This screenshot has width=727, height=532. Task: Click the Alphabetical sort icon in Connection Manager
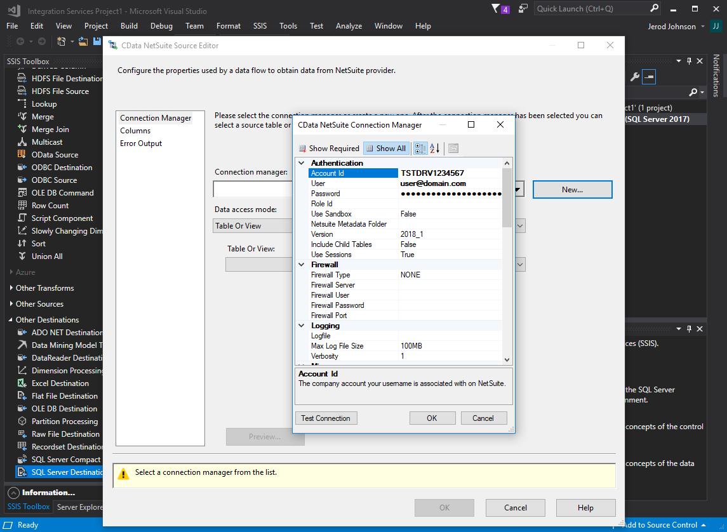[434, 149]
